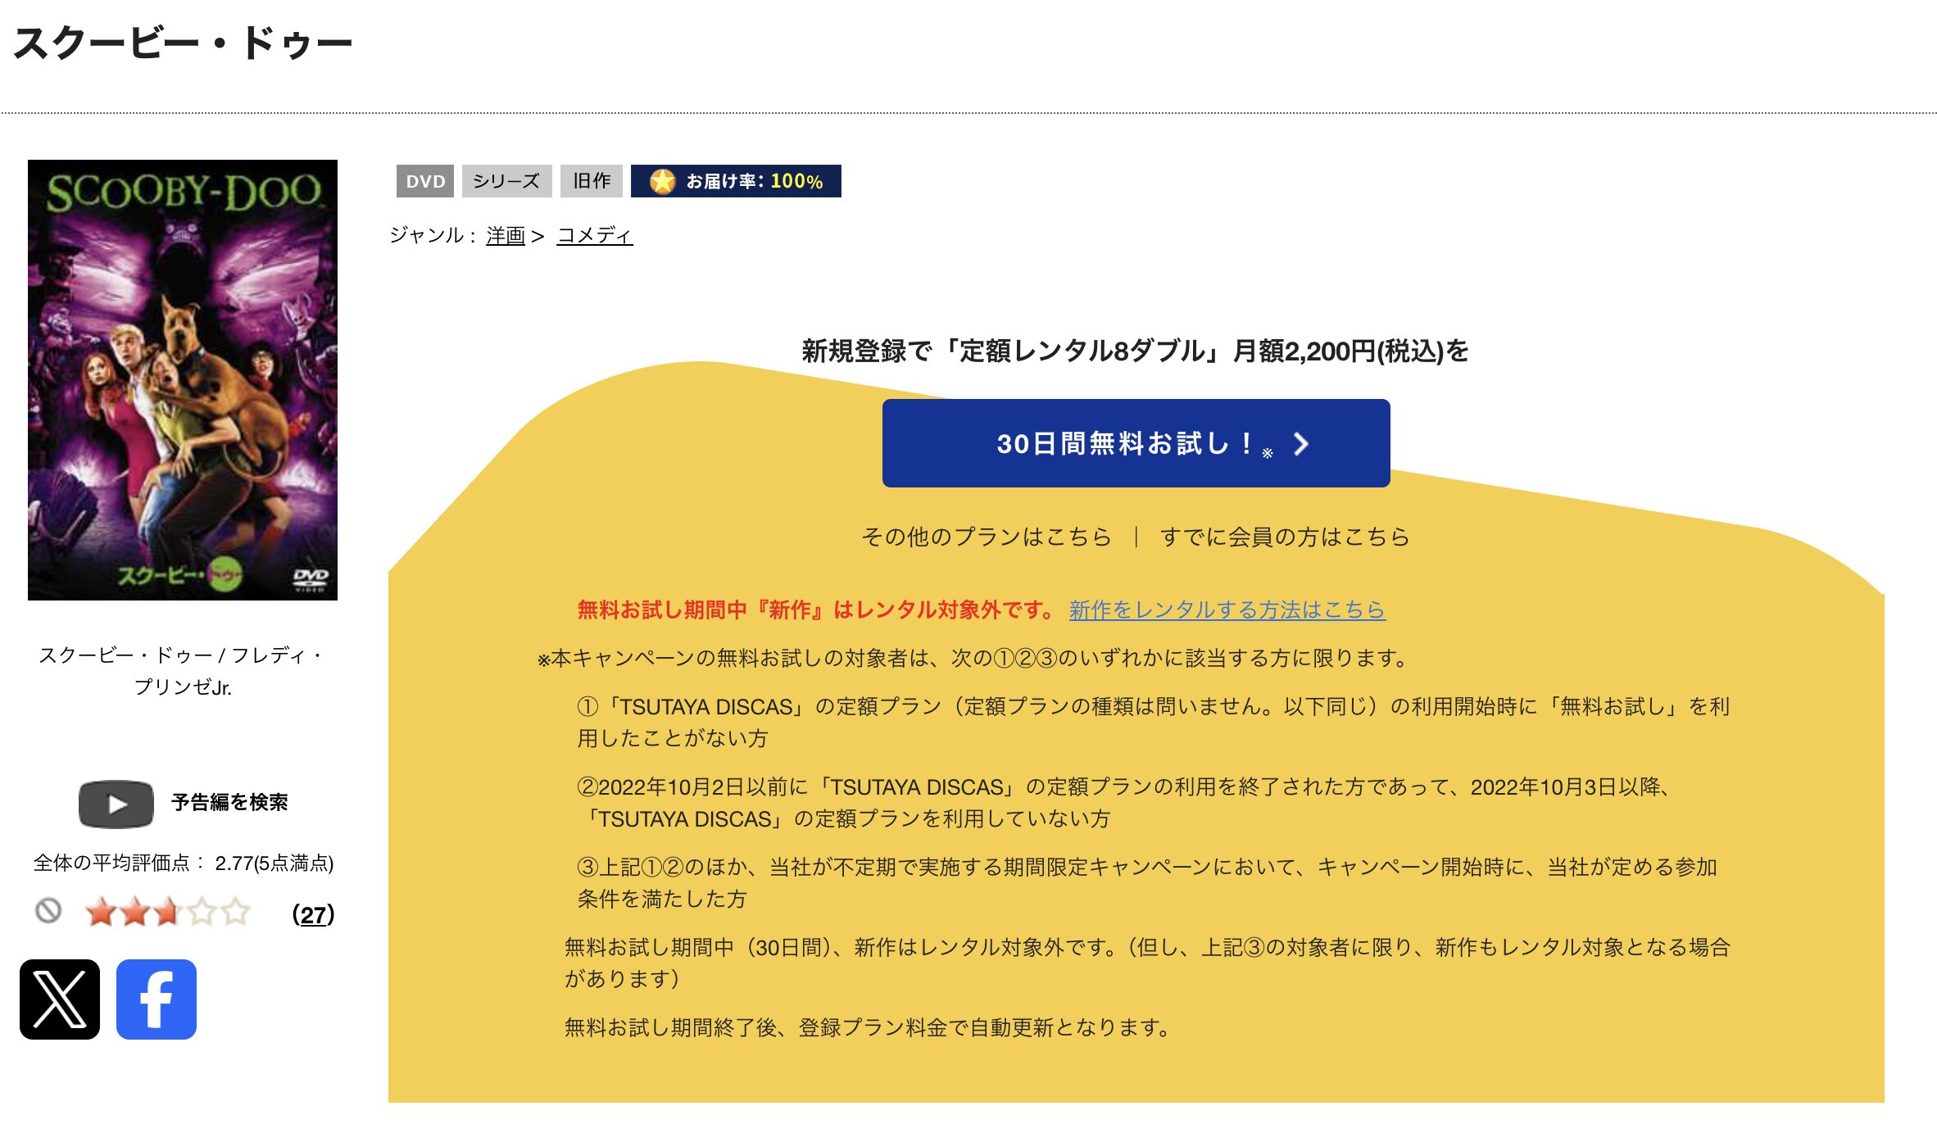Open the コメディ genre link

(595, 236)
